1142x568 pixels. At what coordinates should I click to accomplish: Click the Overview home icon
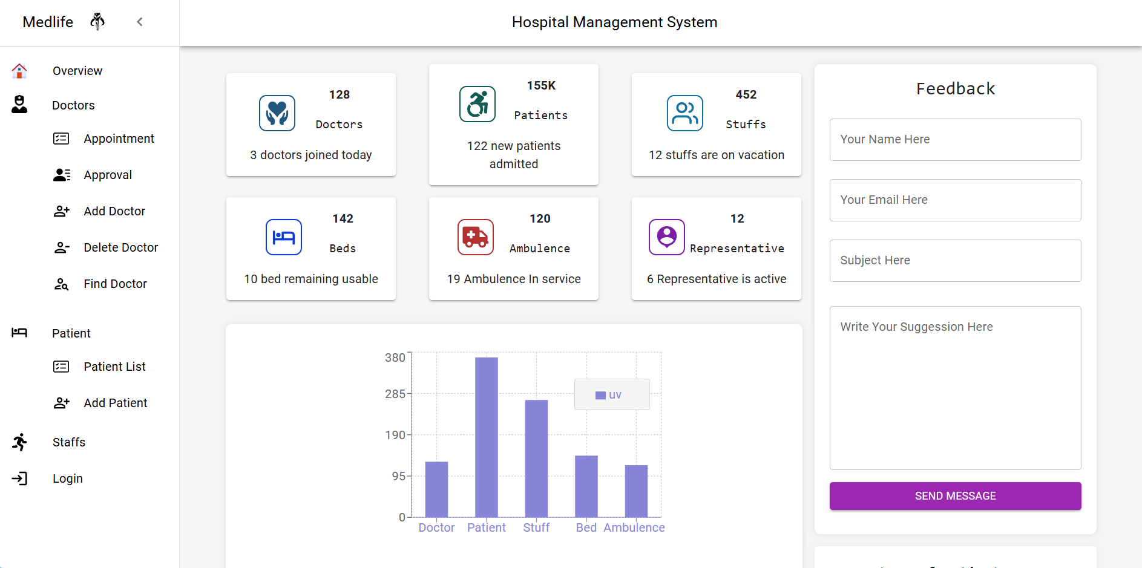tap(19, 71)
